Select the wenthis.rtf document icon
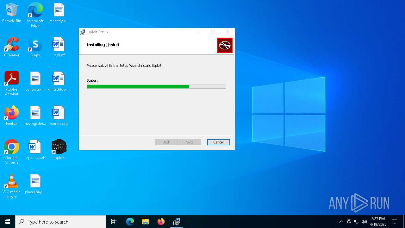405x228 pixels. point(59,116)
